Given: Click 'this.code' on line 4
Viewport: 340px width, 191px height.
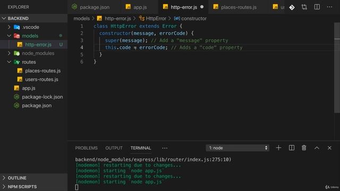Looking at the screenshot, I should tap(118, 47).
